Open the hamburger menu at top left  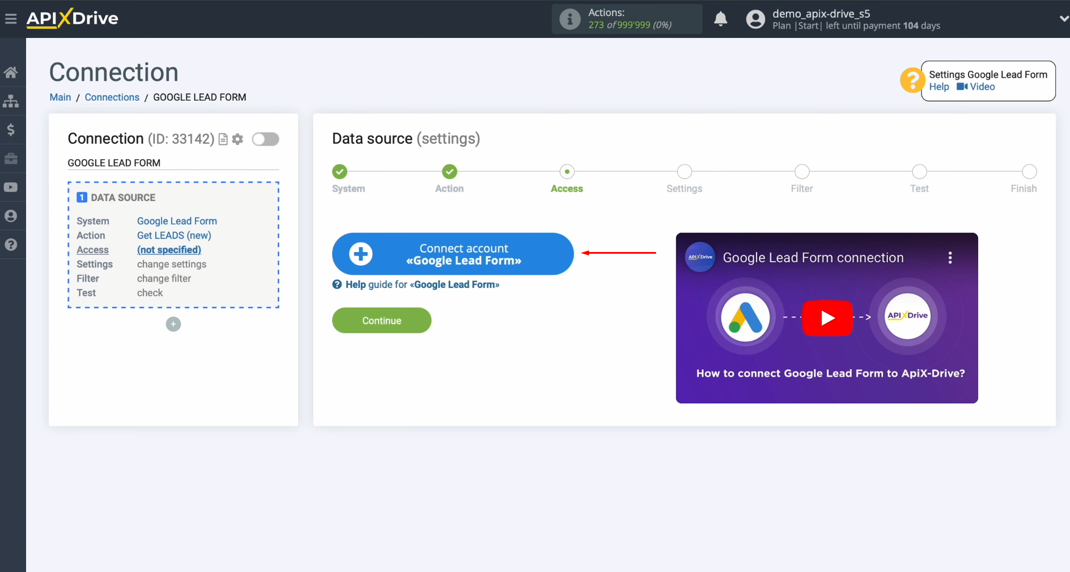click(x=11, y=18)
